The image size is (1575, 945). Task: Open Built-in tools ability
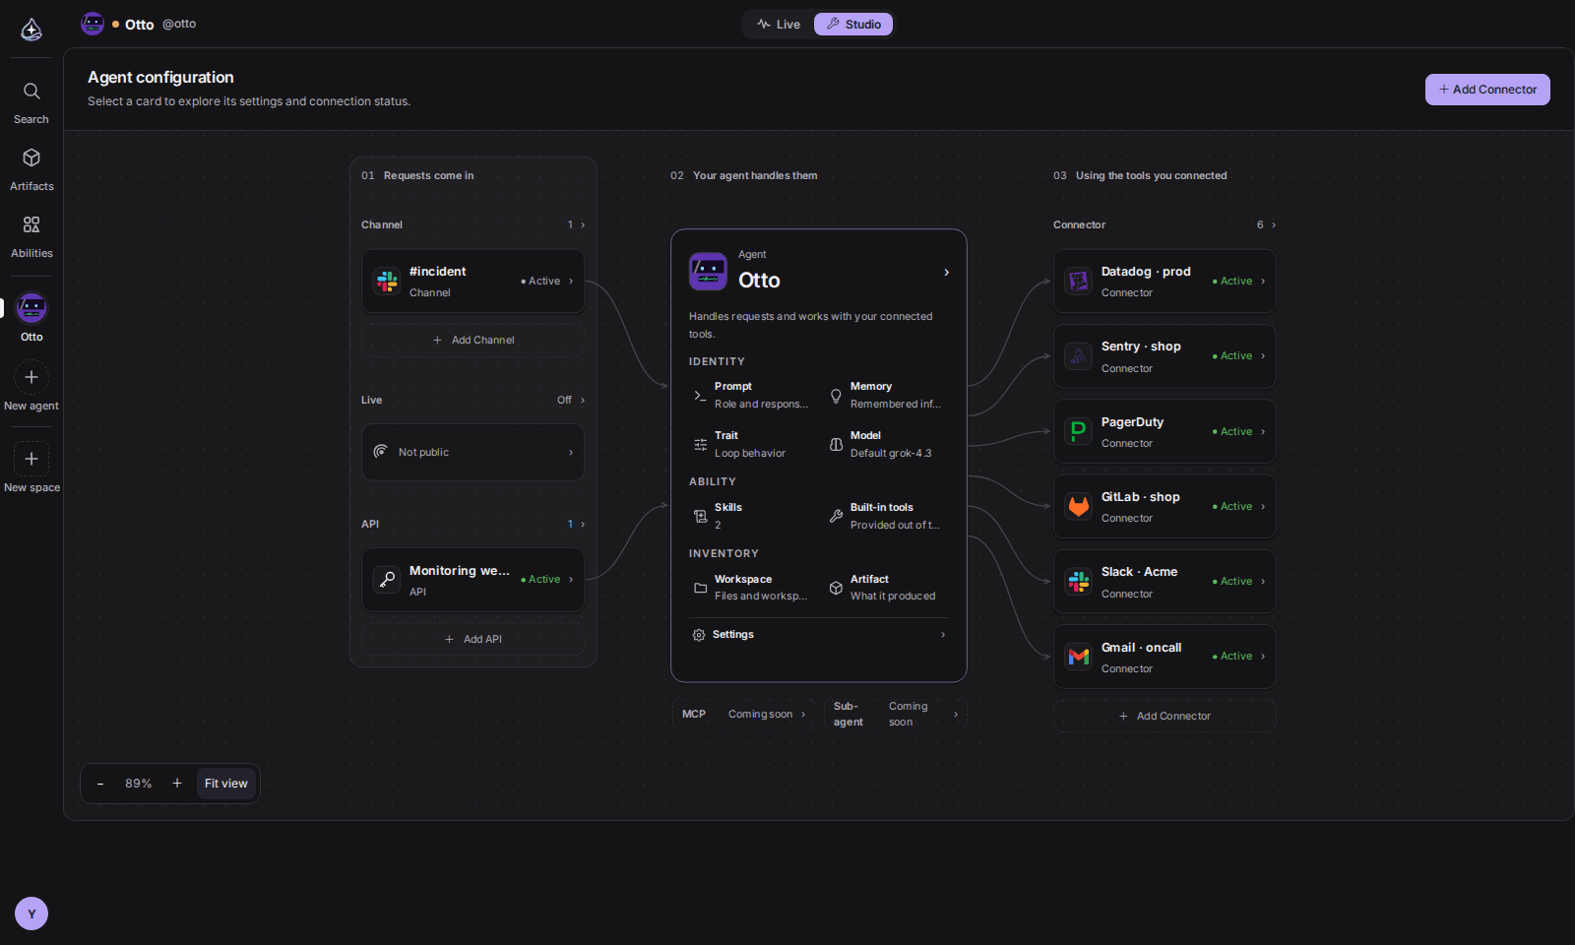pos(887,516)
